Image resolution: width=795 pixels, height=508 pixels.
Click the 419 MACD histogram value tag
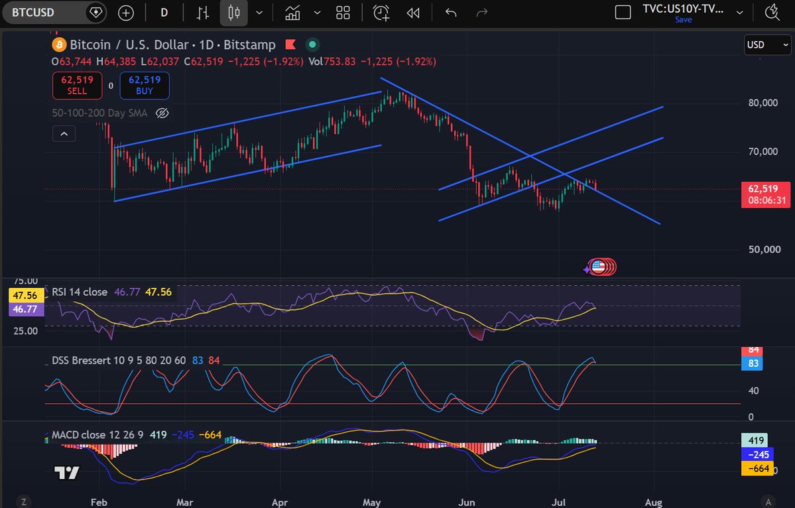pos(756,440)
